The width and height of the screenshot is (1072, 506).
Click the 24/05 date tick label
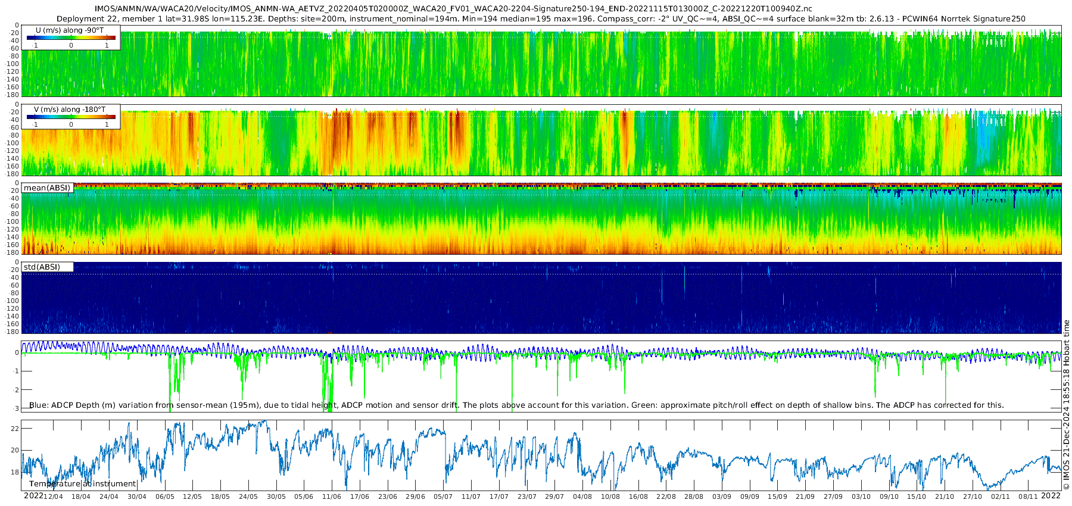(x=248, y=496)
